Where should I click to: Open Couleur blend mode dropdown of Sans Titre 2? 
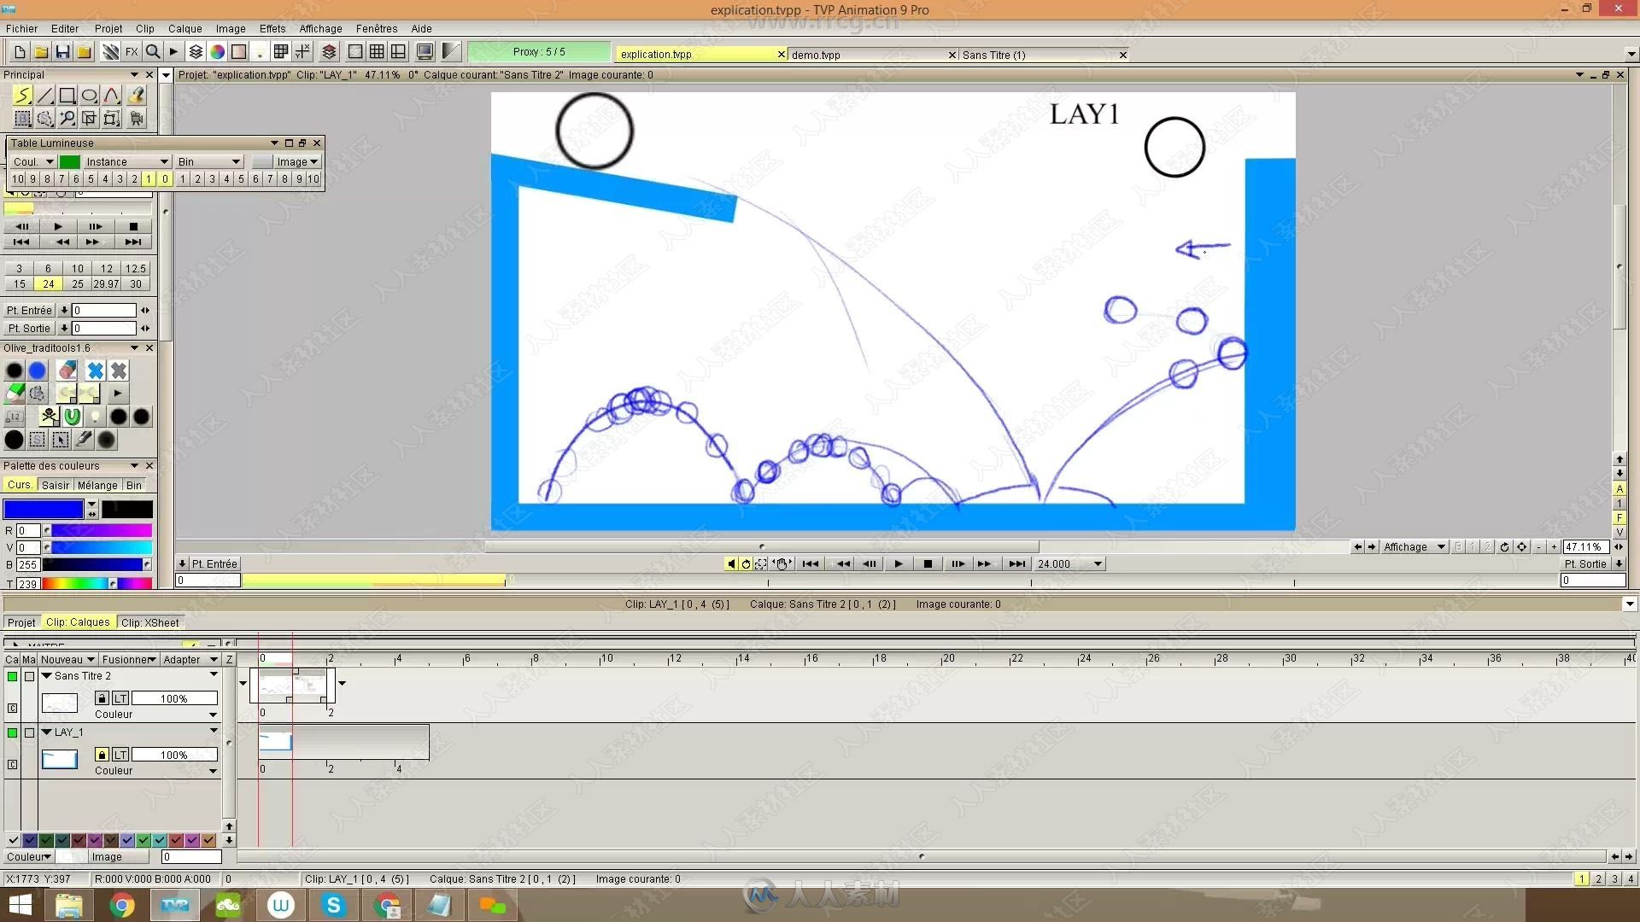point(155,715)
